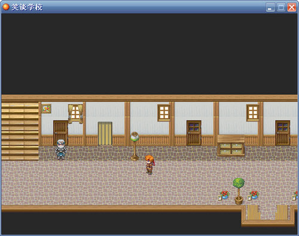Select the orange-haired hero character
Viewport: 299px width, 236px height.
149,165
